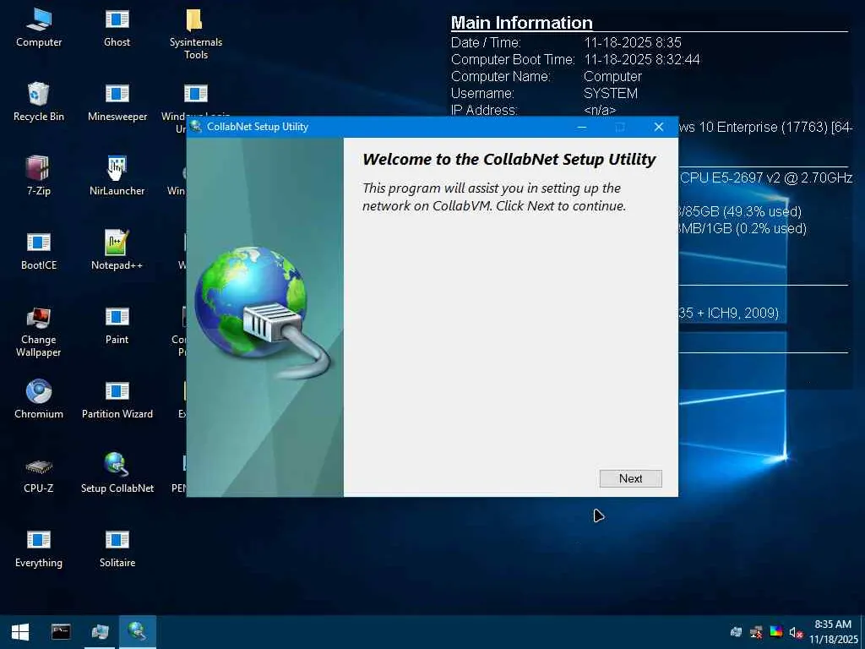Launch the Everything search shortcut

(x=39, y=548)
